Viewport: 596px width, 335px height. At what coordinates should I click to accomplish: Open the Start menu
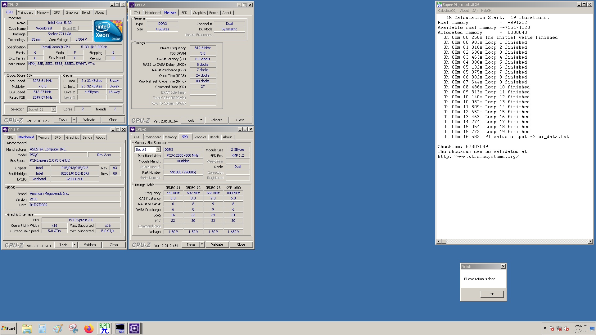pos(8,328)
